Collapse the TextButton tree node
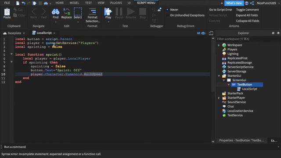Image resolution: width=281 pixels, height=158 pixels. point(229,85)
